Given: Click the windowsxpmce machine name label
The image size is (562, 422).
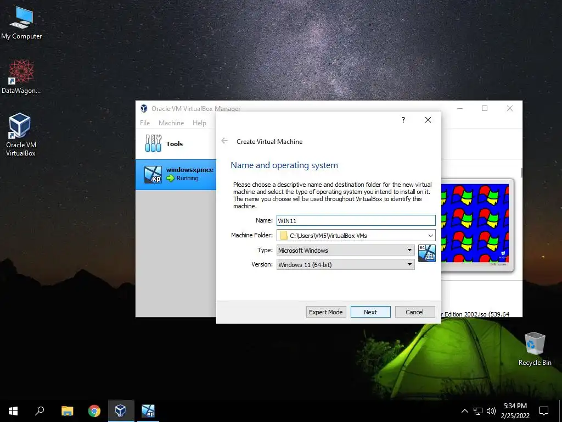Looking at the screenshot, I should (189, 170).
